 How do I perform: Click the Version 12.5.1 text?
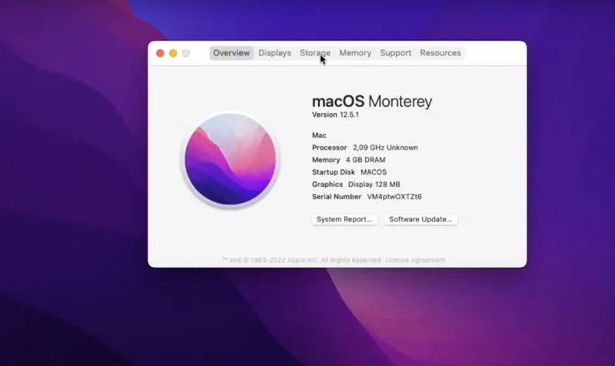click(x=335, y=115)
